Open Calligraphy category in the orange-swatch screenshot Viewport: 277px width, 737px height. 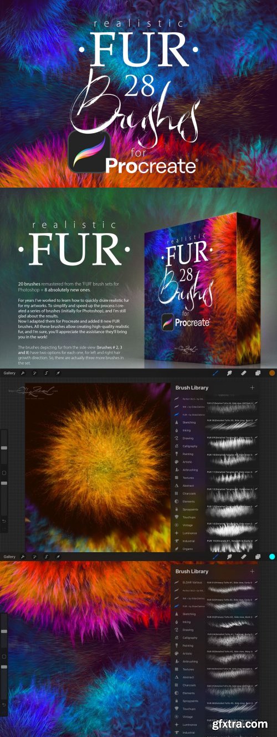[186, 446]
